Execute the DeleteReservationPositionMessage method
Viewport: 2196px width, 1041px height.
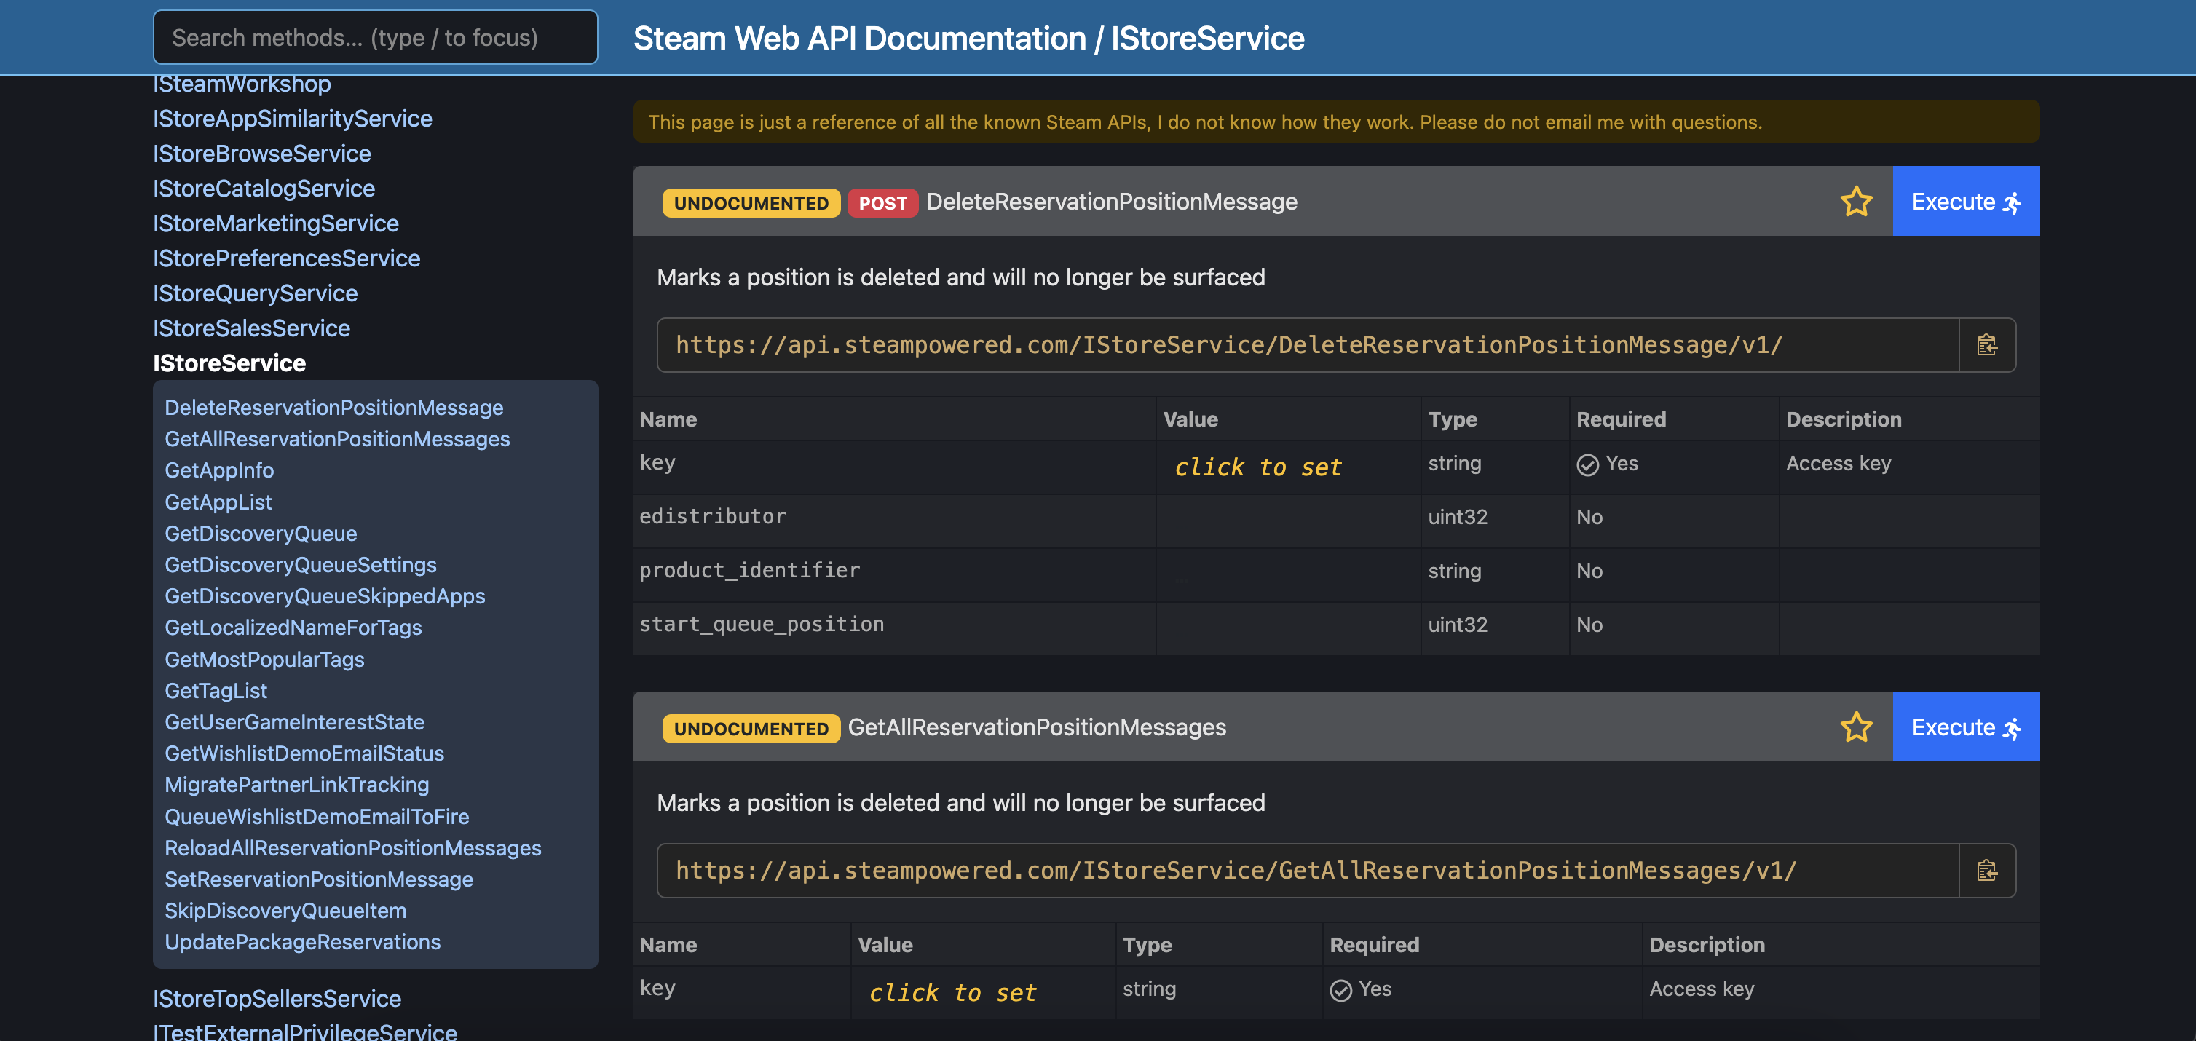(1966, 201)
